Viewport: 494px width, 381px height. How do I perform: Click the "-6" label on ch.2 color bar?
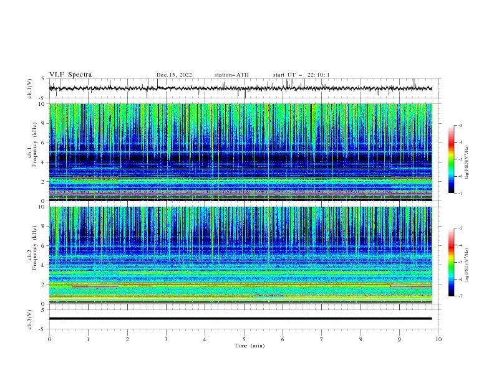tap(460, 279)
